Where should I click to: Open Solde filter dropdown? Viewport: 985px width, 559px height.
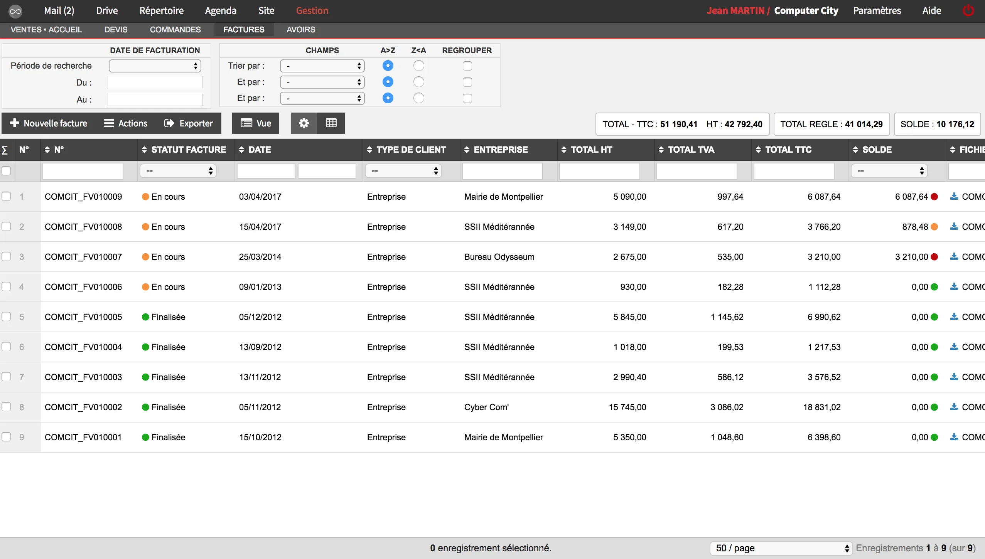pyautogui.click(x=889, y=171)
